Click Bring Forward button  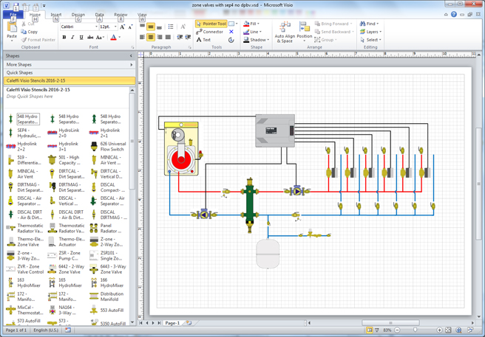tap(333, 24)
